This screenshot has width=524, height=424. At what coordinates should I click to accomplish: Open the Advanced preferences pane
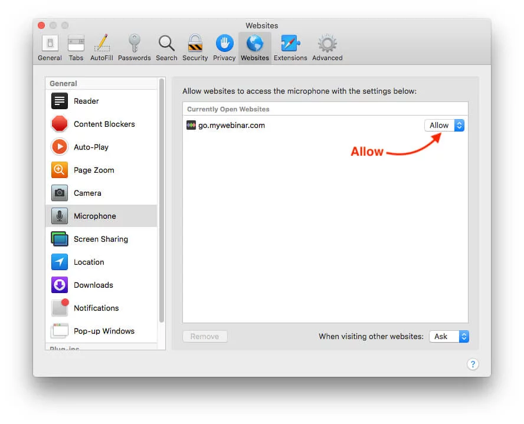click(x=327, y=48)
